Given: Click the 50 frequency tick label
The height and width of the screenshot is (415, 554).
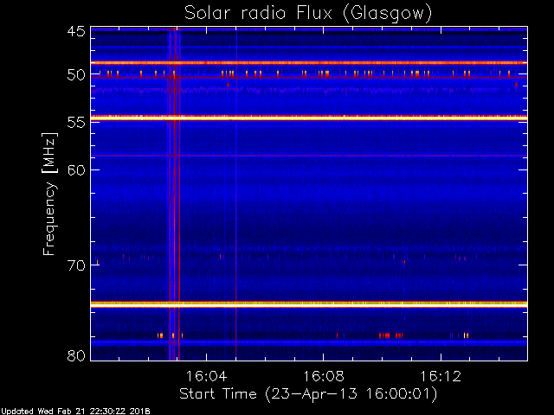Looking at the screenshot, I should tap(76, 74).
